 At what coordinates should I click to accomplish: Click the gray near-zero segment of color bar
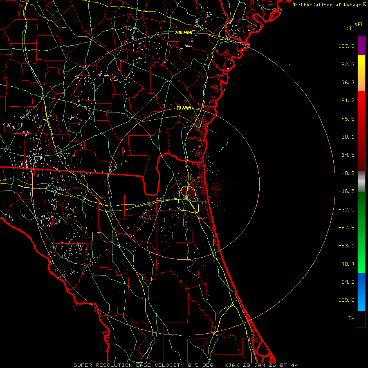coord(361,182)
